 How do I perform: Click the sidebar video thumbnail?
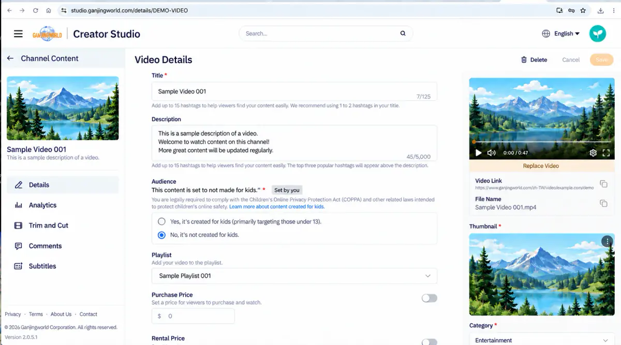(x=63, y=108)
